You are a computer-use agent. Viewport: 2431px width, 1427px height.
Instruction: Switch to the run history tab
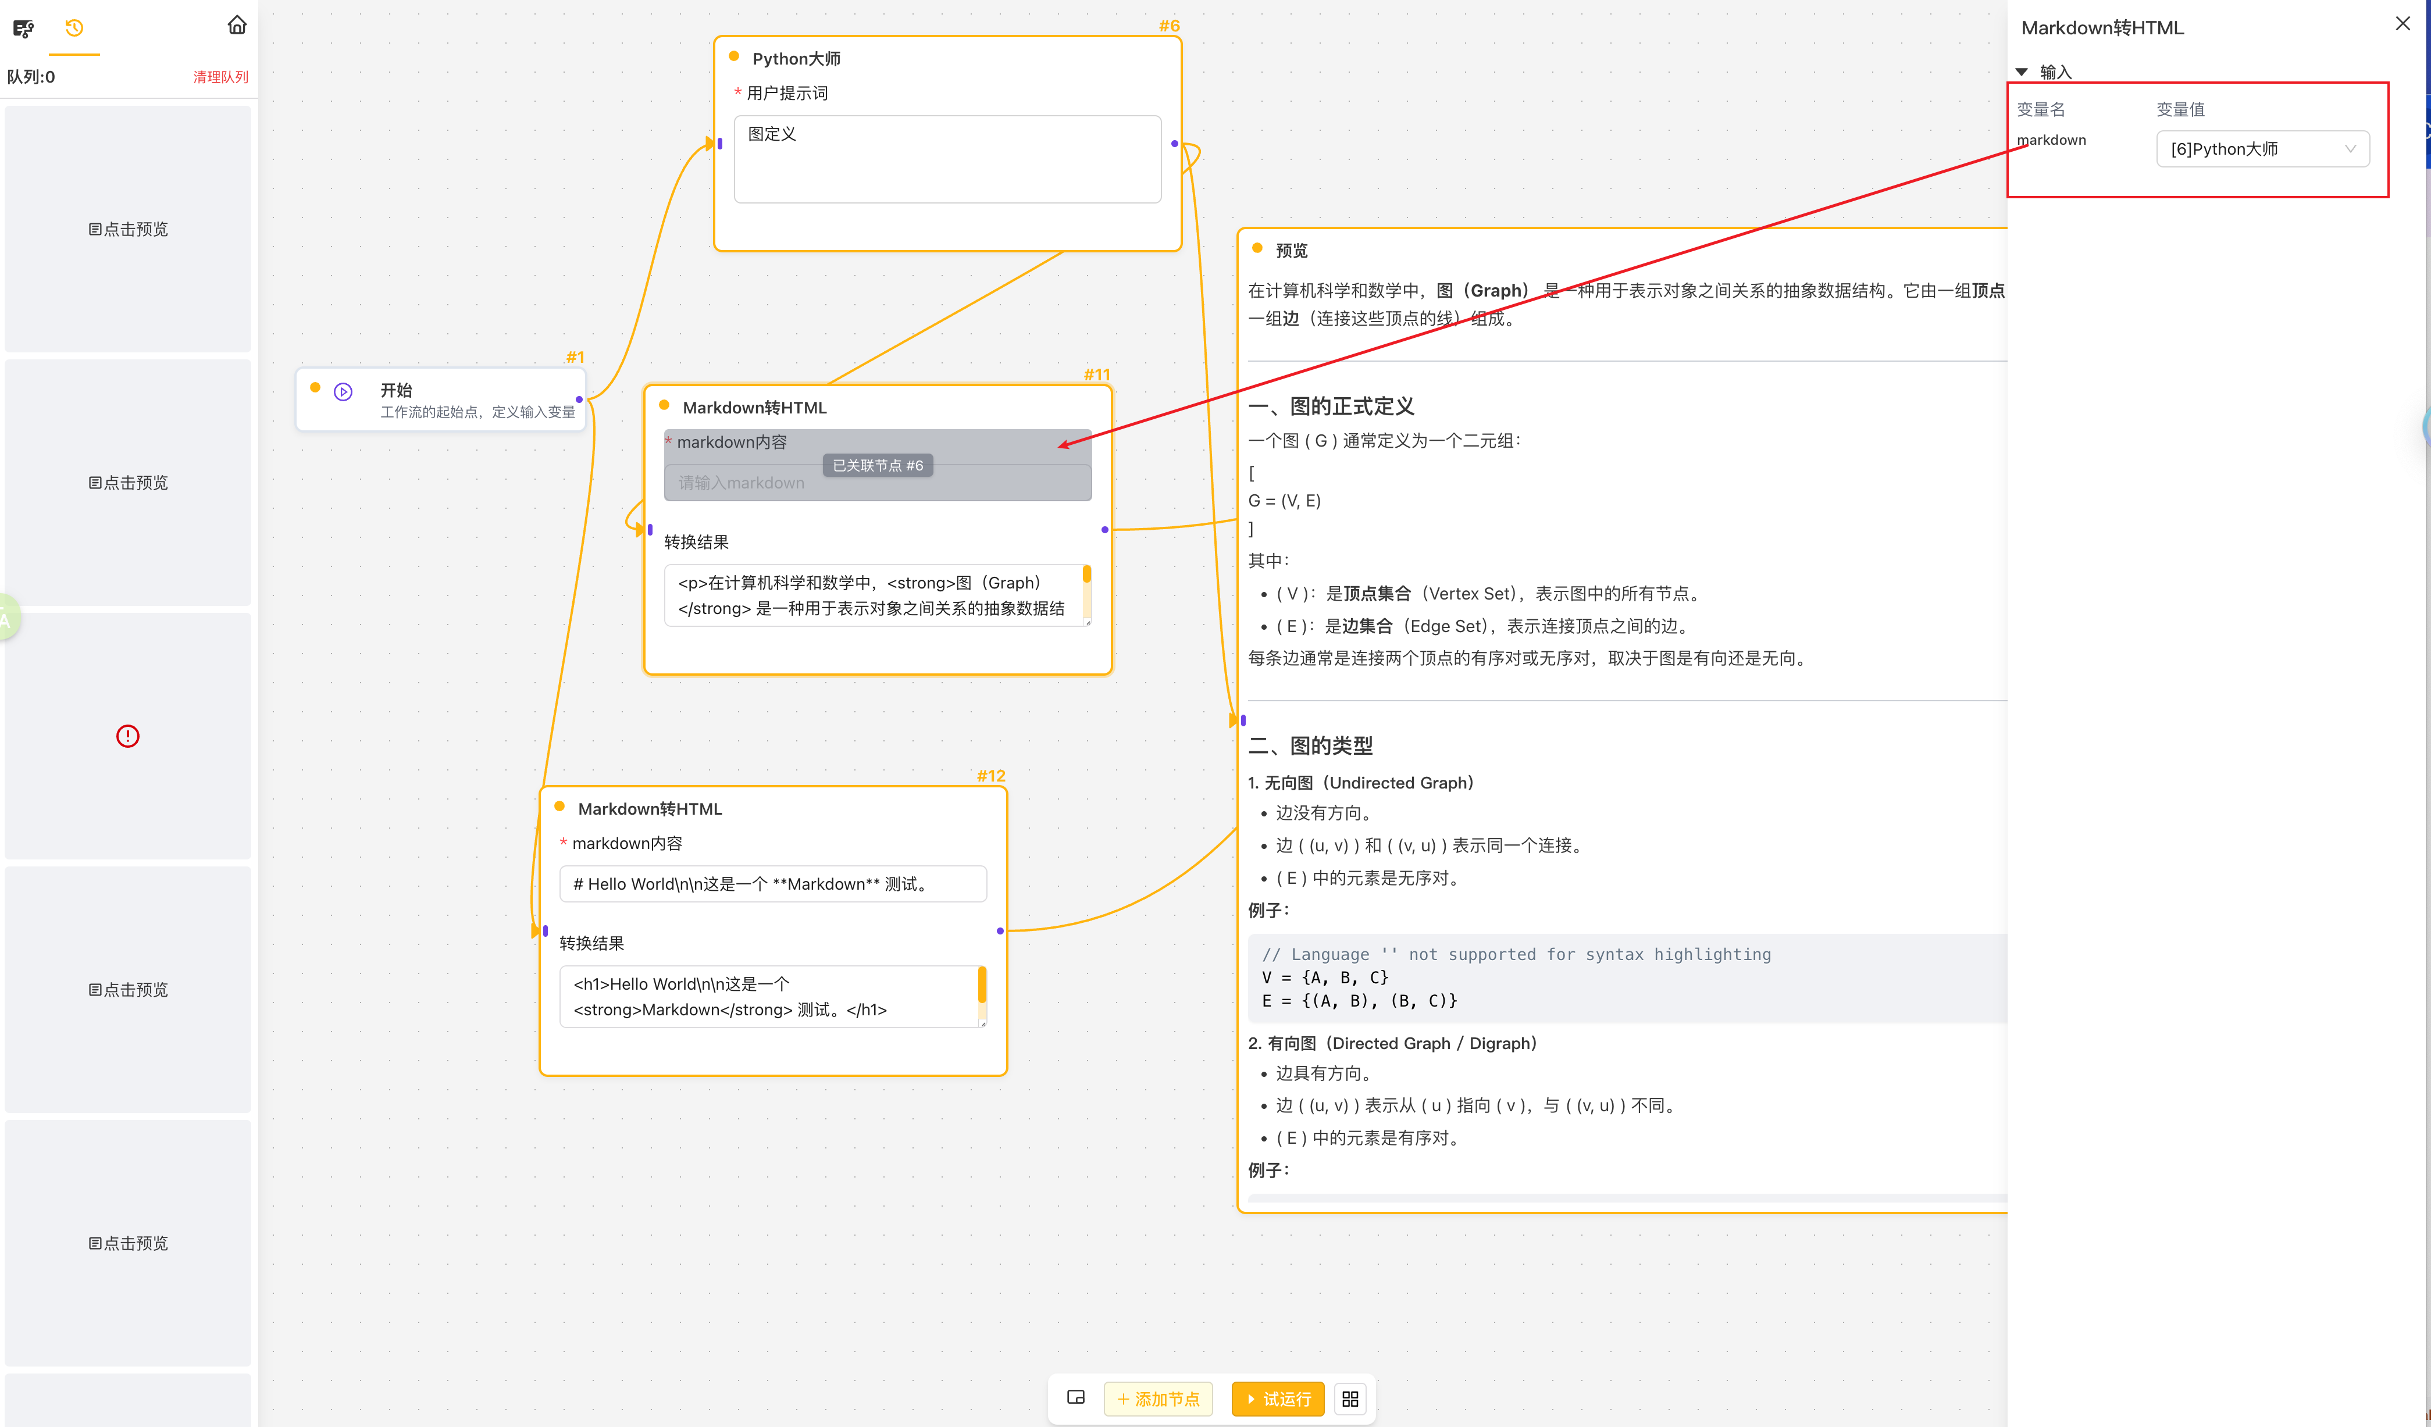pyautogui.click(x=74, y=28)
